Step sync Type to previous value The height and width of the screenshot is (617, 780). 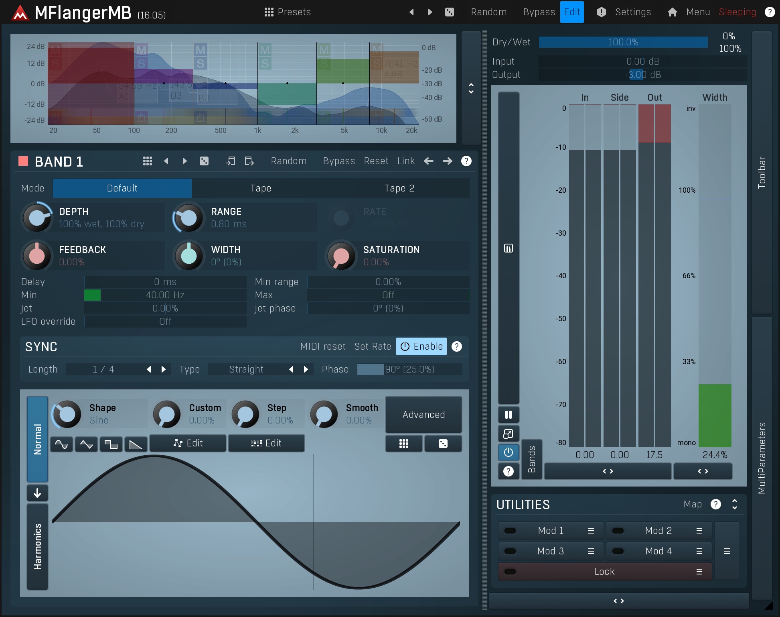[292, 369]
